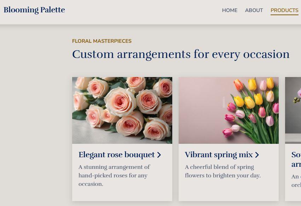
Task: Click empty space below the rose bouquet description
Action: point(122,195)
